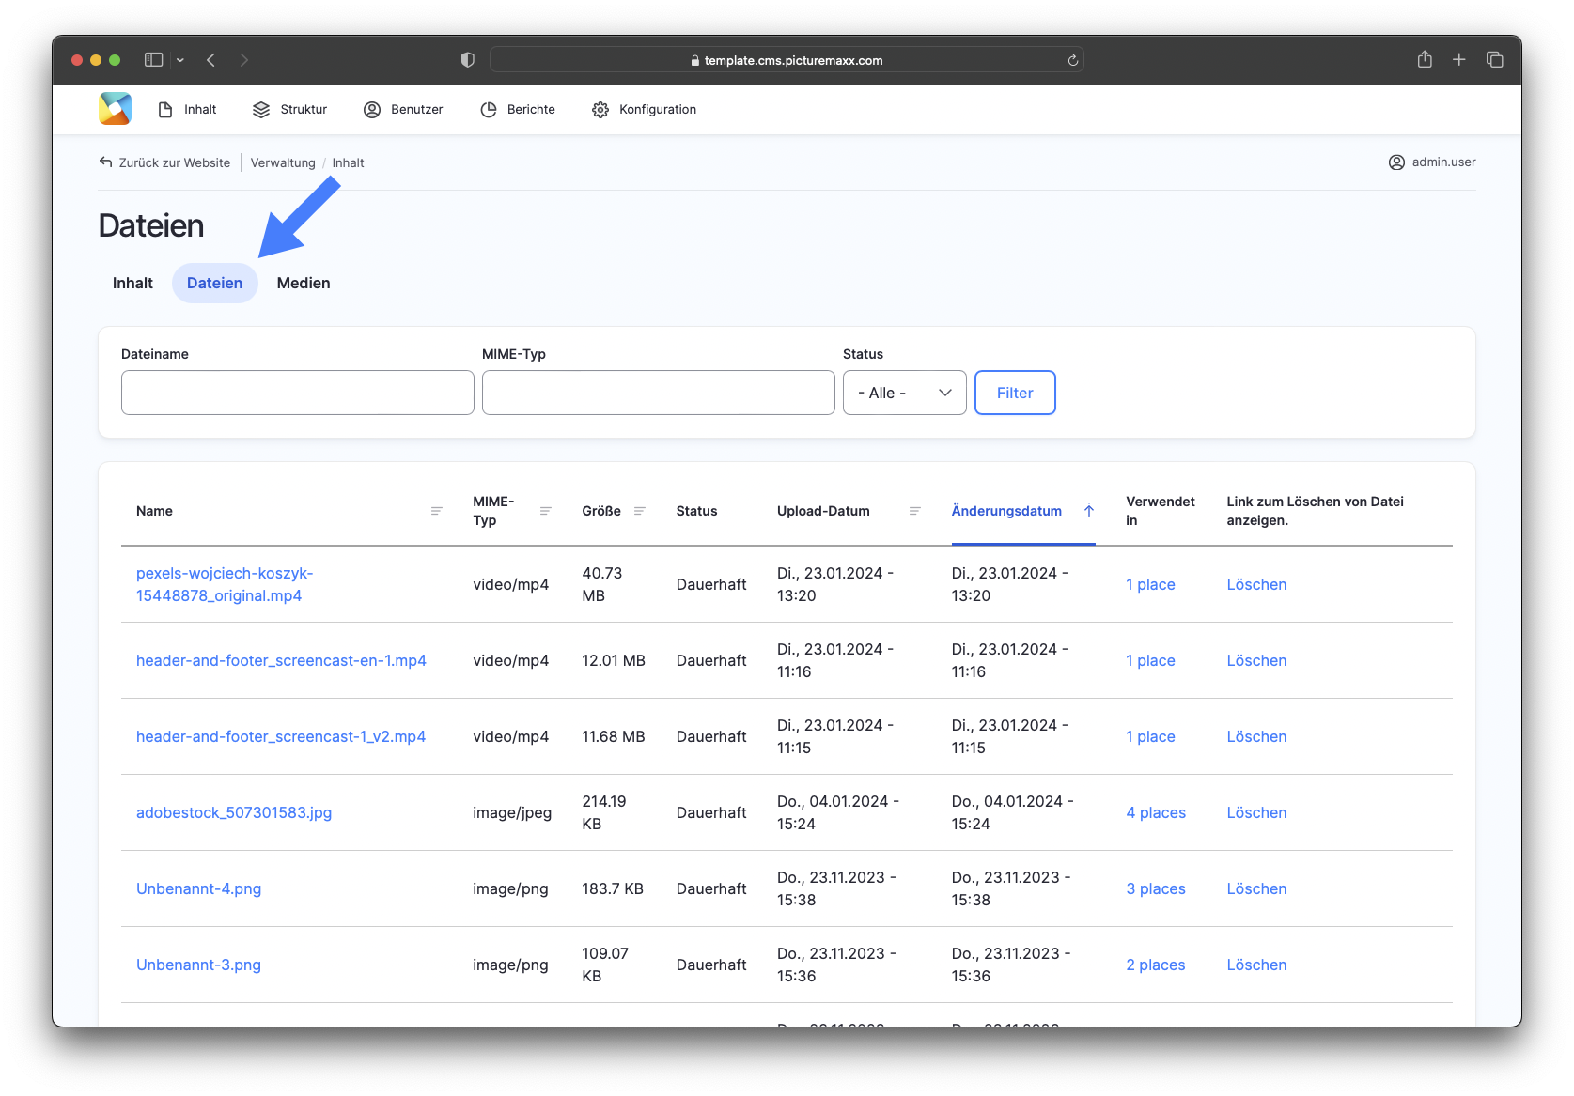This screenshot has height=1096, width=1574.
Task: Go back using the browser back arrow
Action: pos(211,60)
